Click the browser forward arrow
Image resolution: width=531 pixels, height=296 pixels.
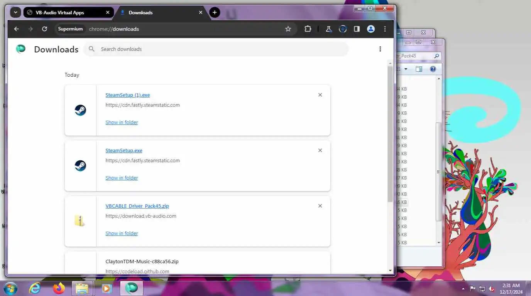pyautogui.click(x=30, y=29)
